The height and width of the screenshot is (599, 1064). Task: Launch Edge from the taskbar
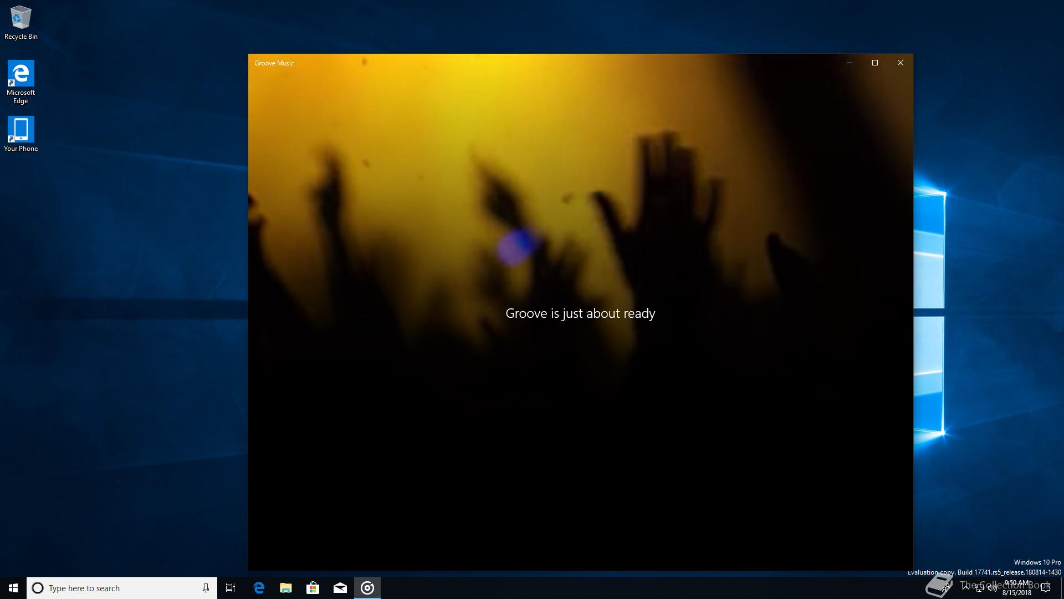pyautogui.click(x=259, y=588)
